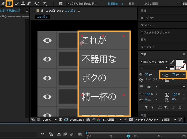Select the Puppet Pin tool
187x139 pixels.
[45, 3]
